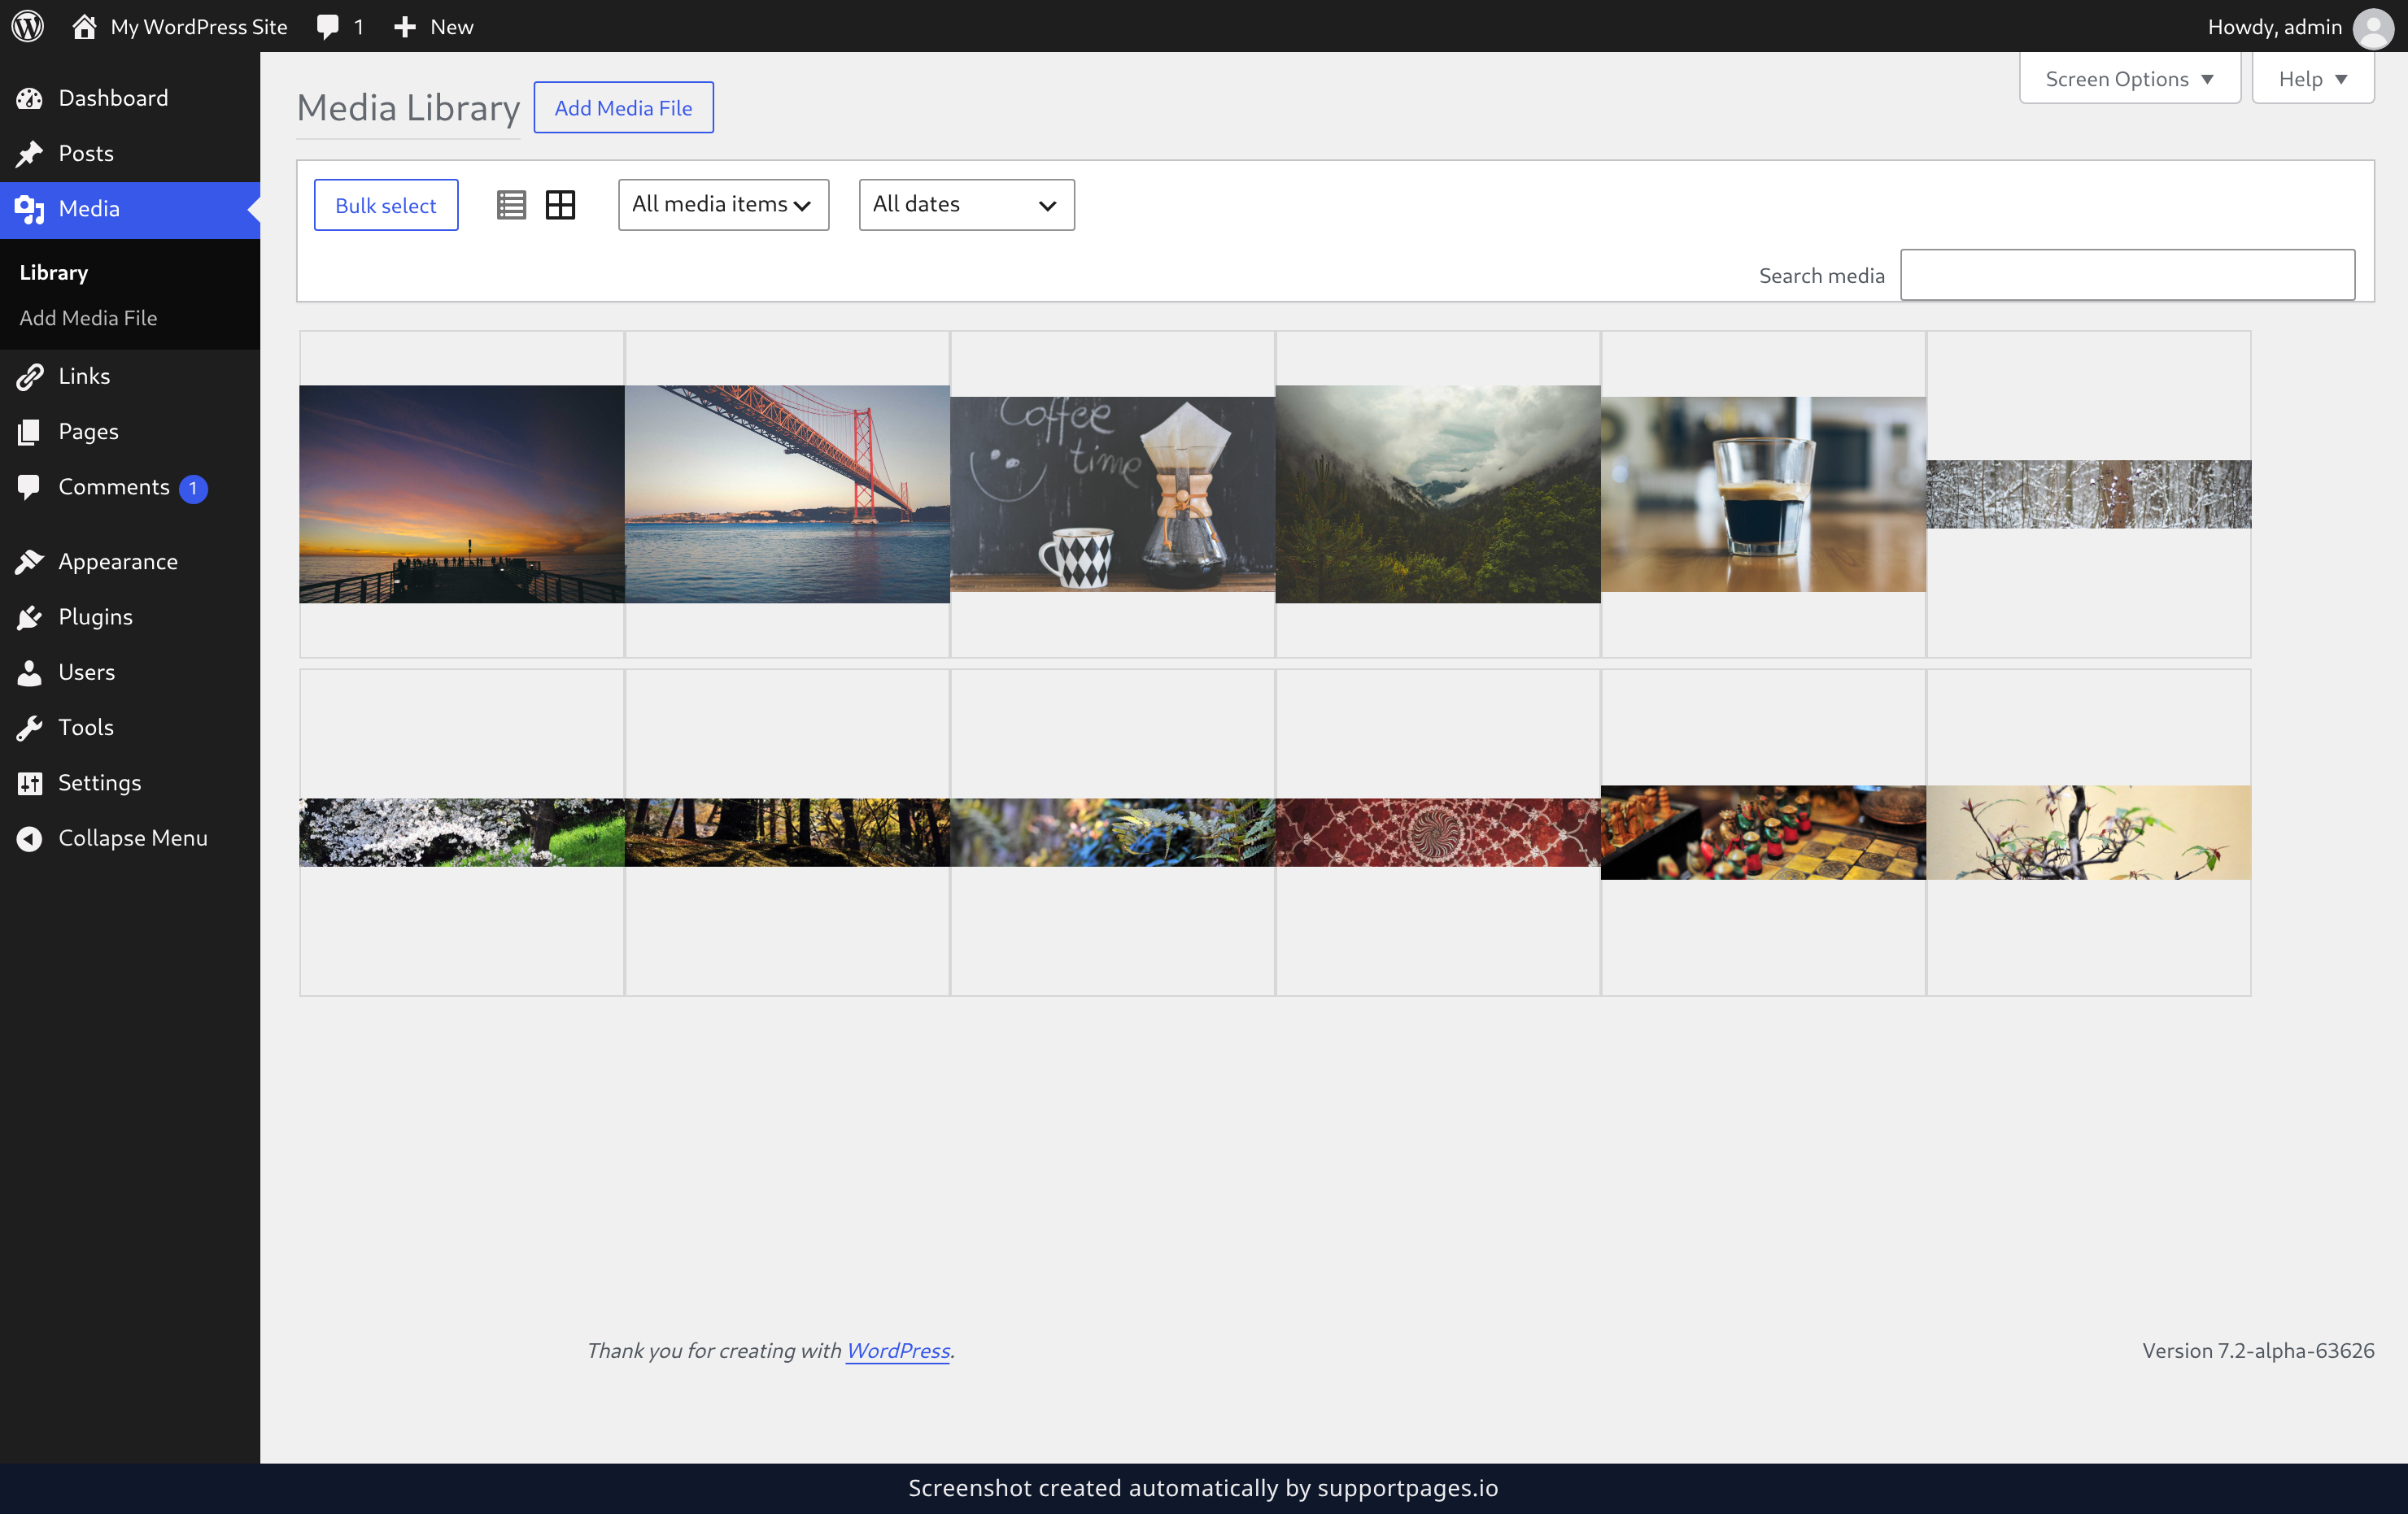Select Library submenu item
2408x1514 pixels.
[54, 272]
